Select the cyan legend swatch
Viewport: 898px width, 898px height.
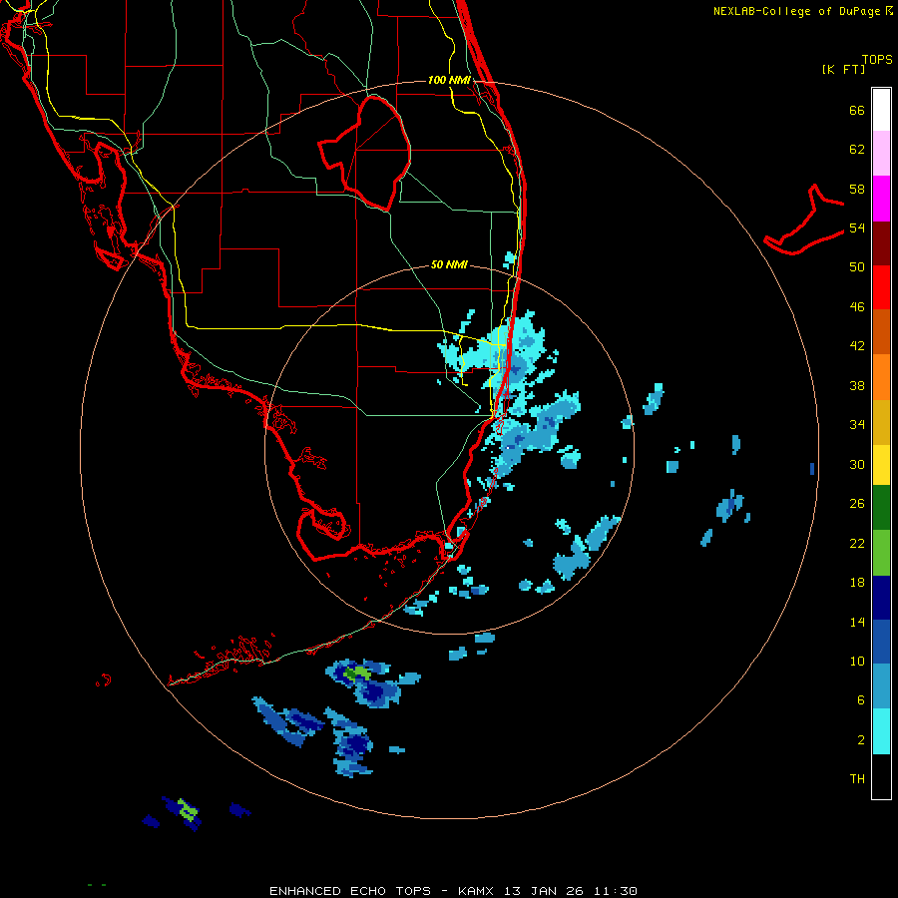[x=881, y=731]
